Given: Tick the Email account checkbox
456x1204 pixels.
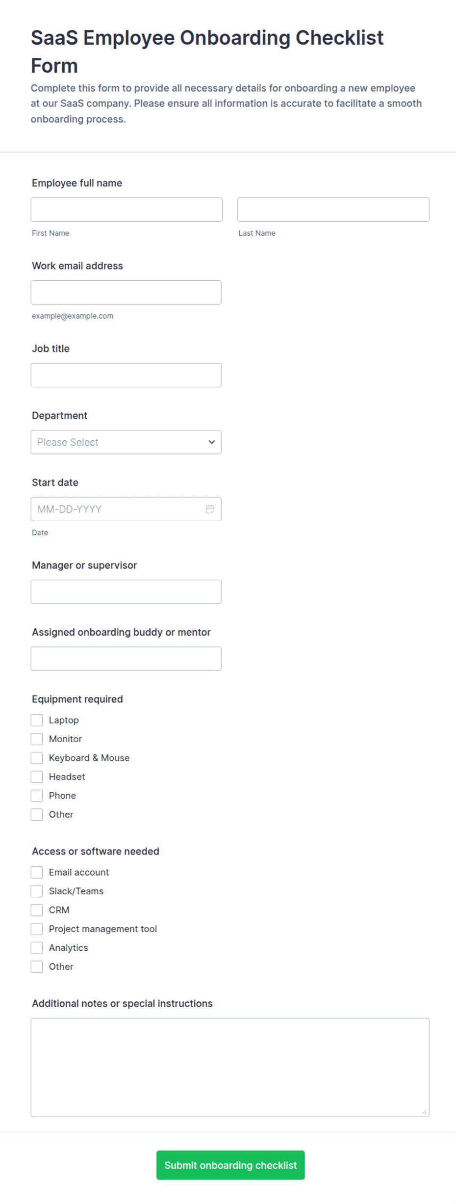Looking at the screenshot, I should click(x=37, y=872).
